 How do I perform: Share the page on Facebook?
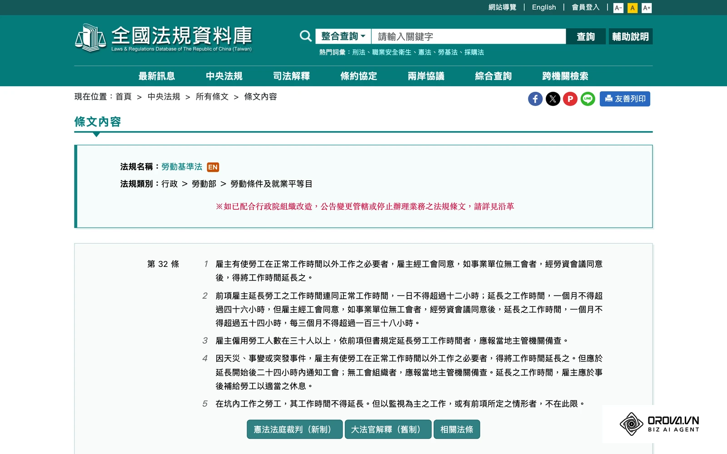tap(535, 99)
